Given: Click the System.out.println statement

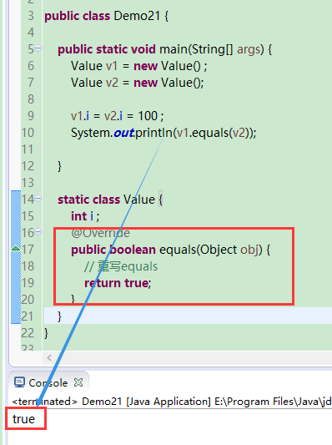Looking at the screenshot, I should [x=163, y=133].
